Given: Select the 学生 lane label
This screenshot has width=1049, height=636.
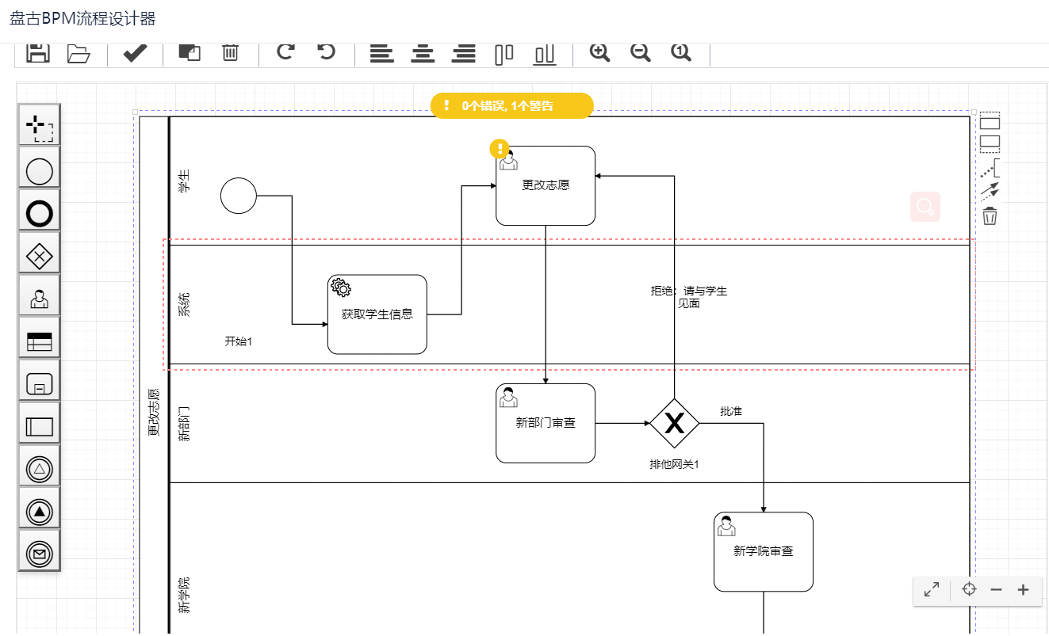Looking at the screenshot, I should click(x=184, y=181).
